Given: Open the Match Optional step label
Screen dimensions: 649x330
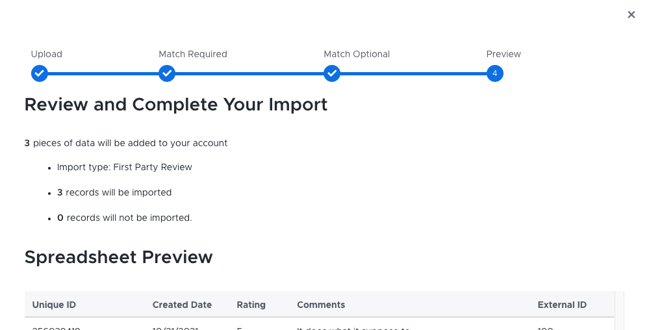Looking at the screenshot, I should [357, 54].
